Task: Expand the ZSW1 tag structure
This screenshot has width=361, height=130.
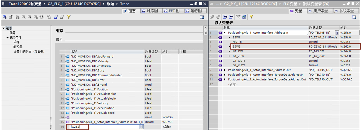Action: pos(229,37)
